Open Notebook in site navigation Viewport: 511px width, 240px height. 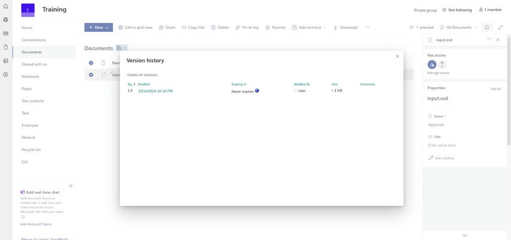(30, 76)
